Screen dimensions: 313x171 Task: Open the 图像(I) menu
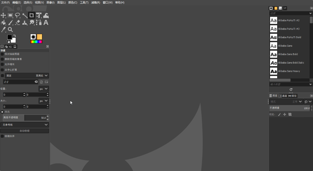(x=50, y=3)
